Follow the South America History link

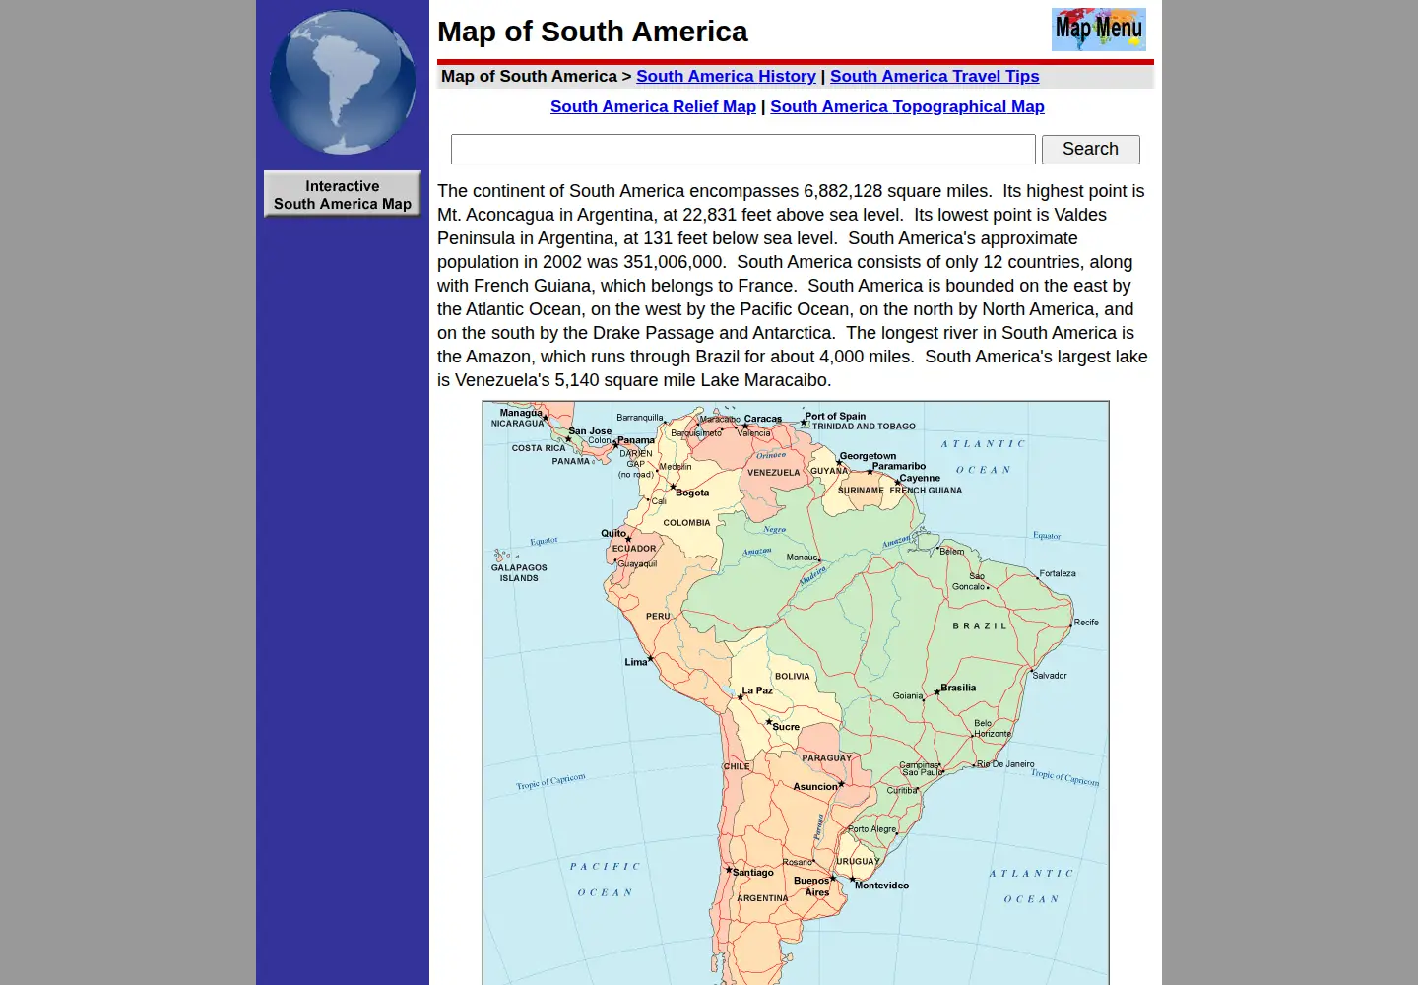point(726,76)
